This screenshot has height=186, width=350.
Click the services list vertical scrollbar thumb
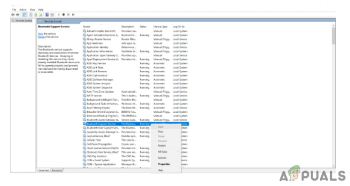click(x=333, y=36)
